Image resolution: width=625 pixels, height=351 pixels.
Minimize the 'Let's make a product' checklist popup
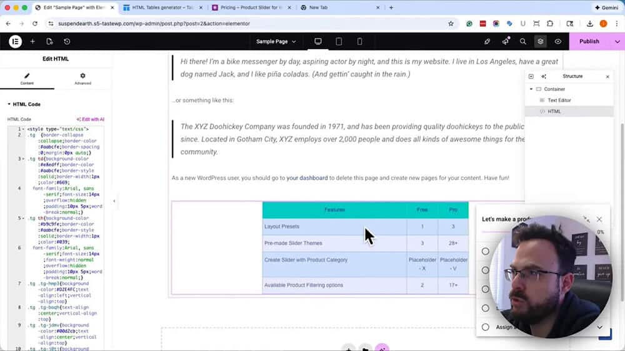(586, 219)
